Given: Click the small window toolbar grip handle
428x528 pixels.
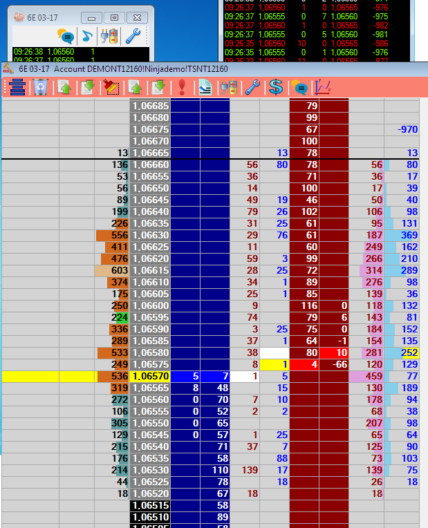Looking at the screenshot, I should (147, 36).
